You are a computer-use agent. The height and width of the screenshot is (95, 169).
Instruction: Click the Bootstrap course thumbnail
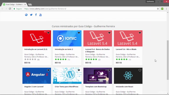point(98,76)
